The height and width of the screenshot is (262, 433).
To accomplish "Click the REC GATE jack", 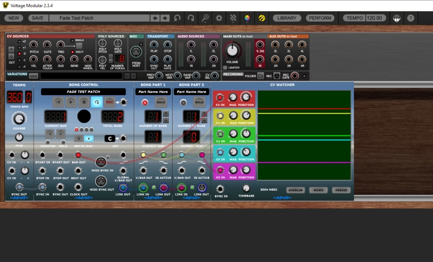I will click(294, 76).
